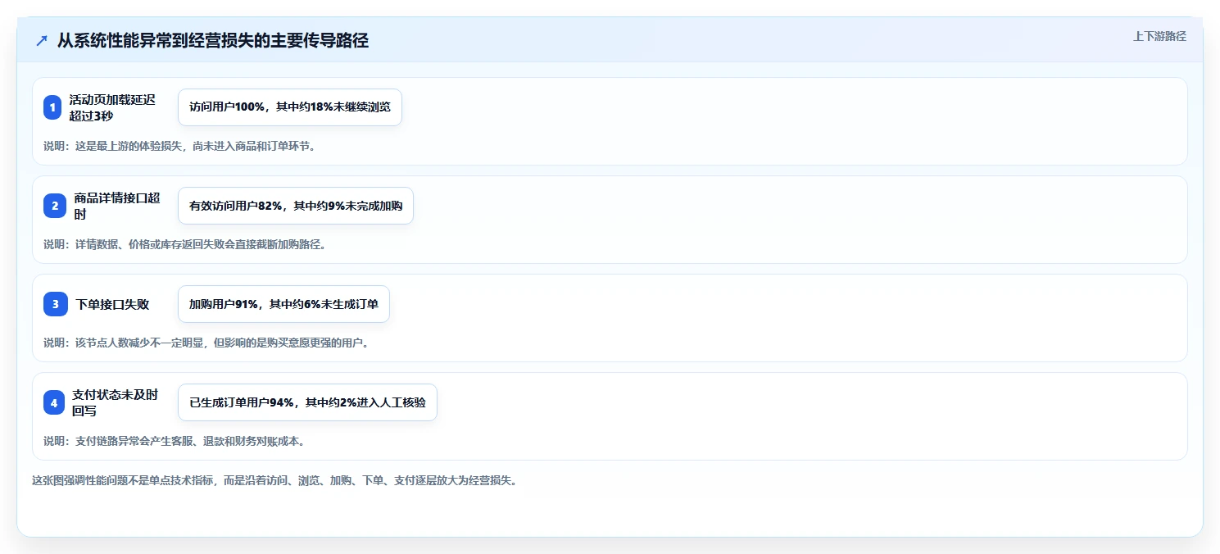Click step number 2 badge

(x=55, y=206)
